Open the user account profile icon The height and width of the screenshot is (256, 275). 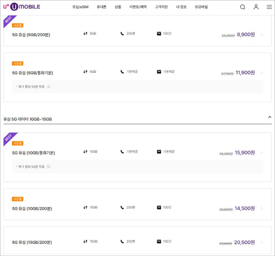256,7
